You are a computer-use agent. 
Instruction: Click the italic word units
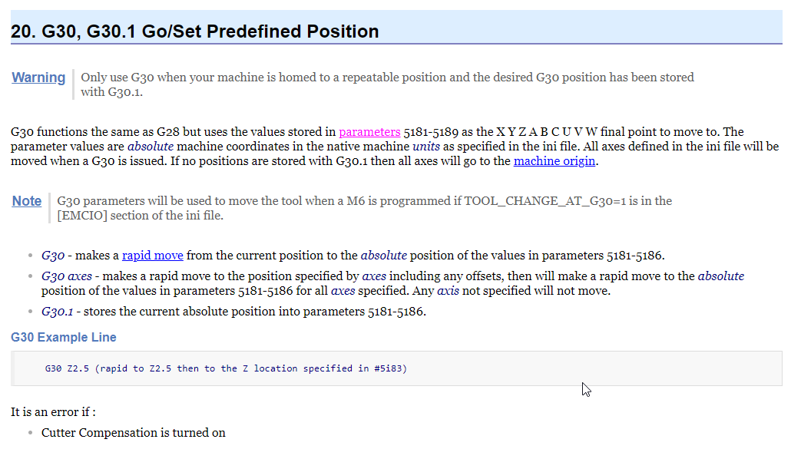[x=426, y=147]
